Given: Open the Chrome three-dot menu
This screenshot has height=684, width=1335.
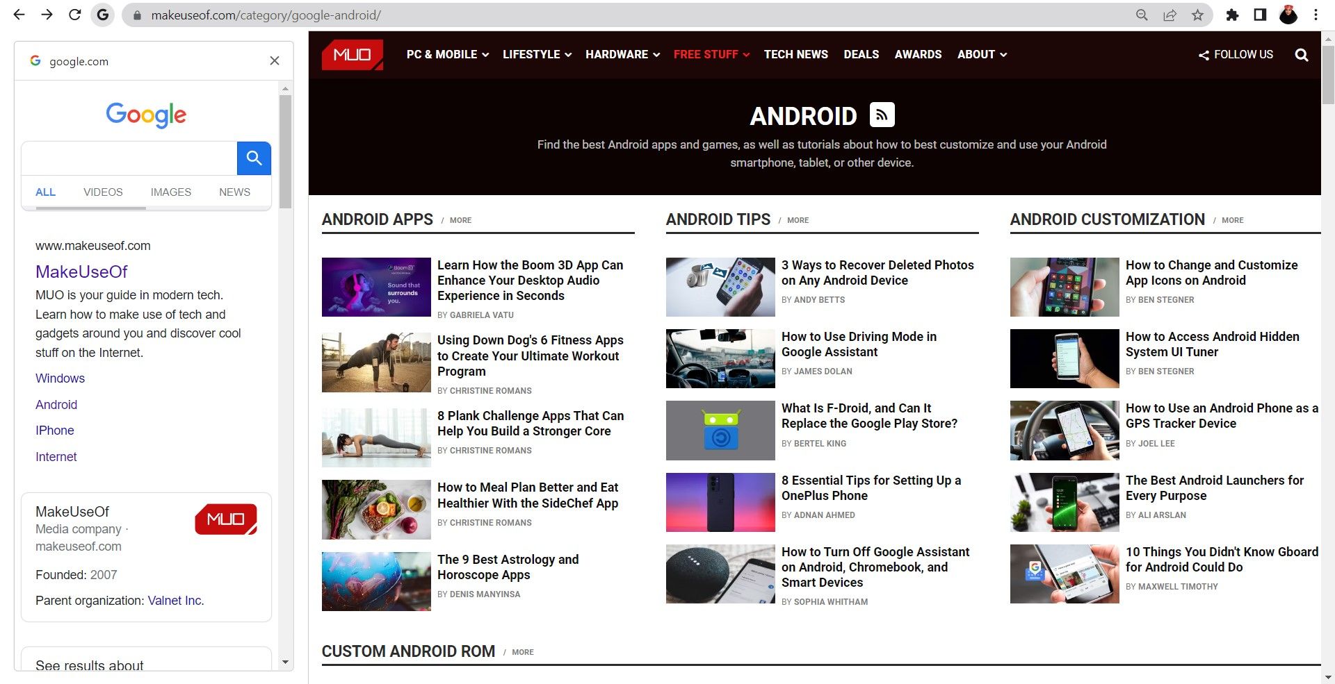Looking at the screenshot, I should [1316, 15].
